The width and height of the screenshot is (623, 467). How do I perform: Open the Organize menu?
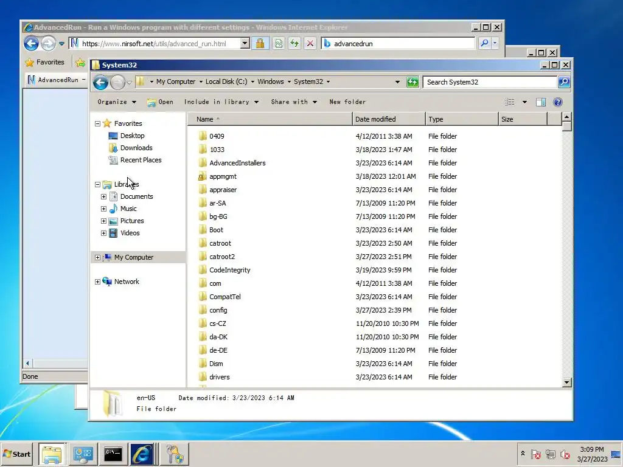click(x=117, y=102)
